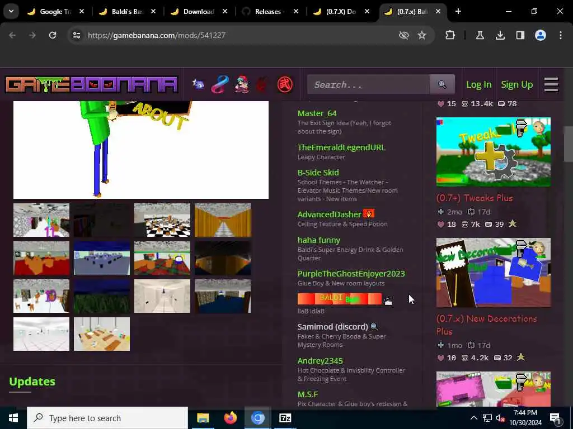Open Windows Start menu

[x=13, y=418]
